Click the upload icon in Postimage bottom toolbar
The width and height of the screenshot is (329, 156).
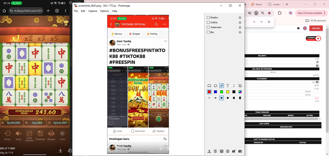209,151
